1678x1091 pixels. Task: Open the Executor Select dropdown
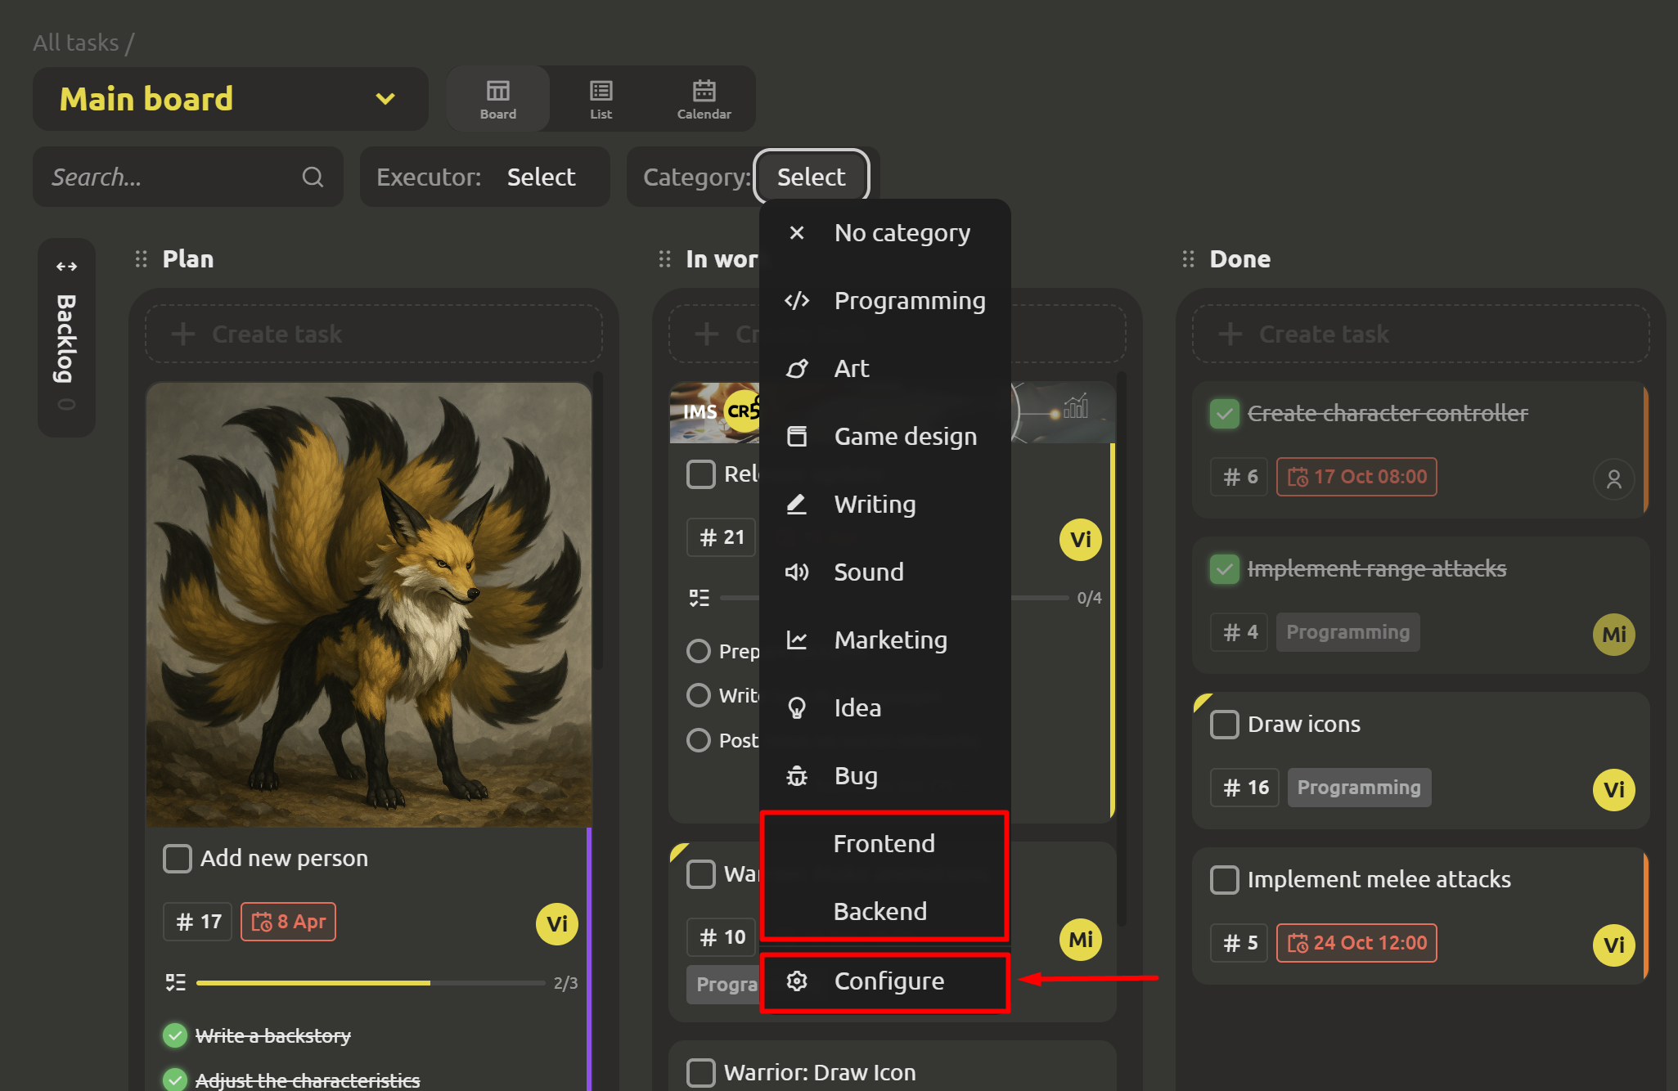(x=542, y=177)
